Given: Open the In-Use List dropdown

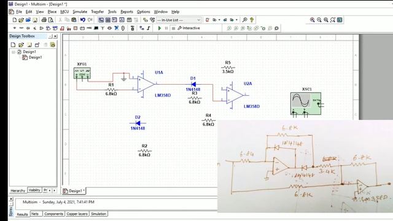Looking at the screenshot, I should 179,20.
